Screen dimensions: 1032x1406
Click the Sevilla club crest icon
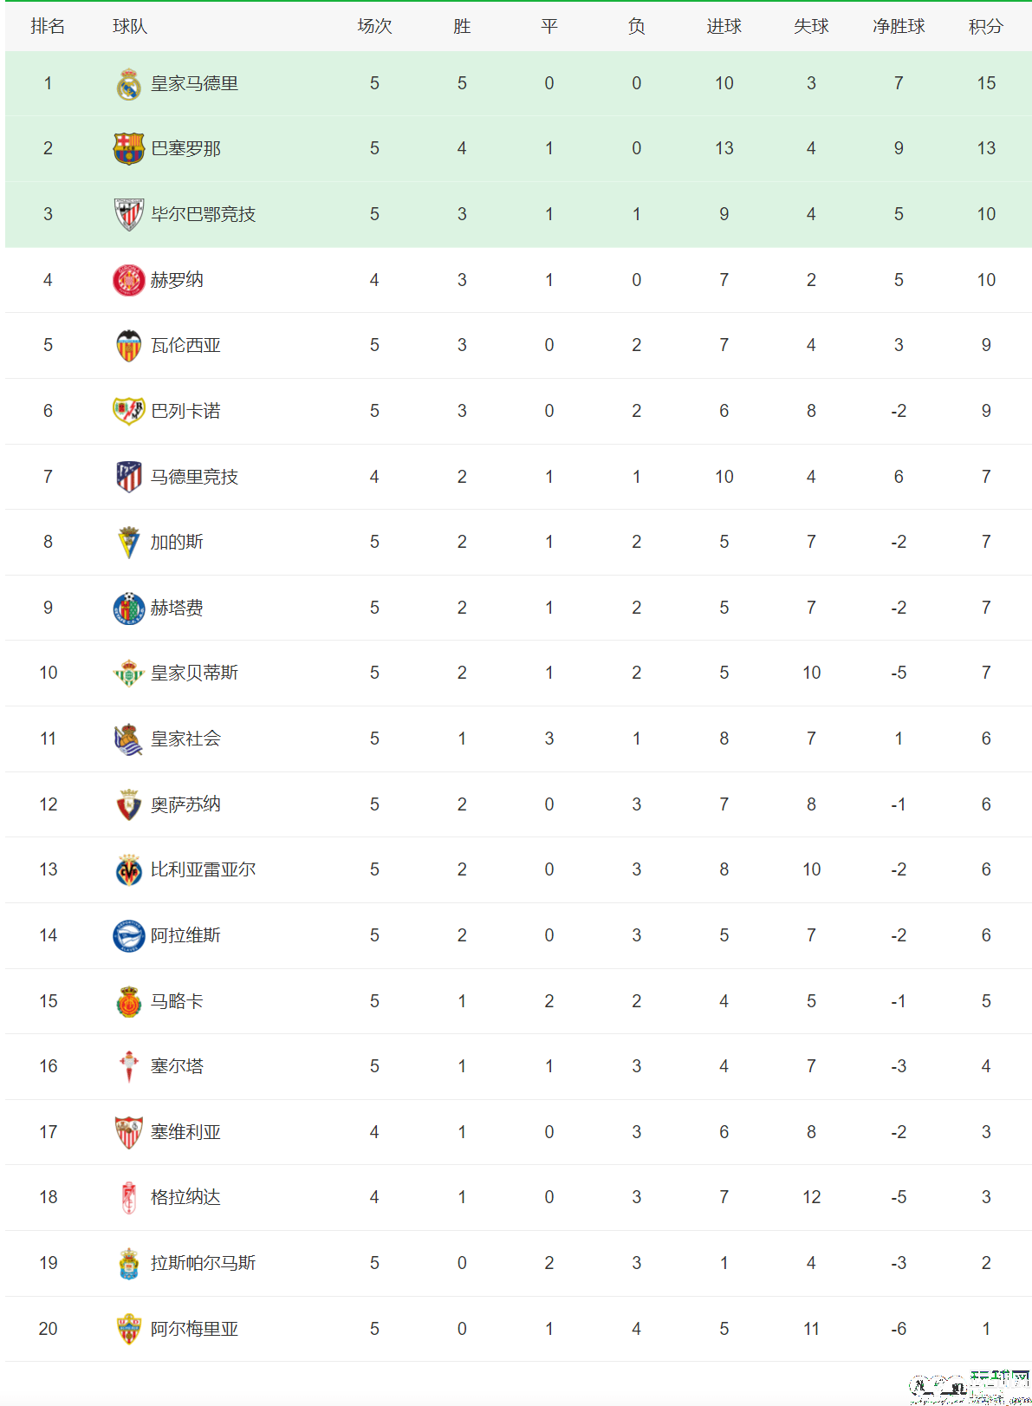[129, 1132]
